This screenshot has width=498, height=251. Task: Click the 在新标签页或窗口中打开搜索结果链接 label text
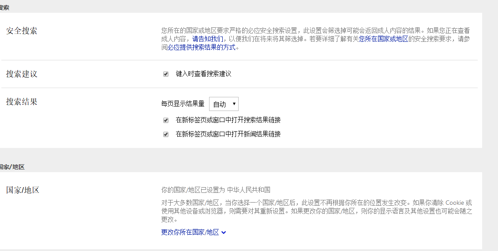coord(228,120)
